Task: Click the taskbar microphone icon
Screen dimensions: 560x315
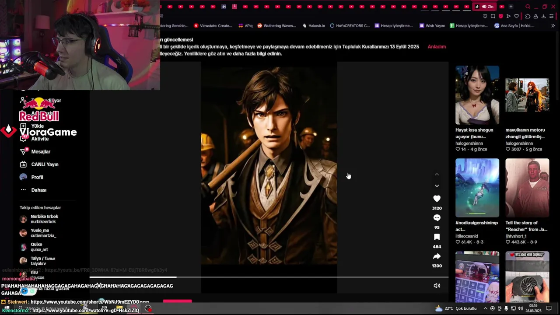Action: click(x=506, y=308)
